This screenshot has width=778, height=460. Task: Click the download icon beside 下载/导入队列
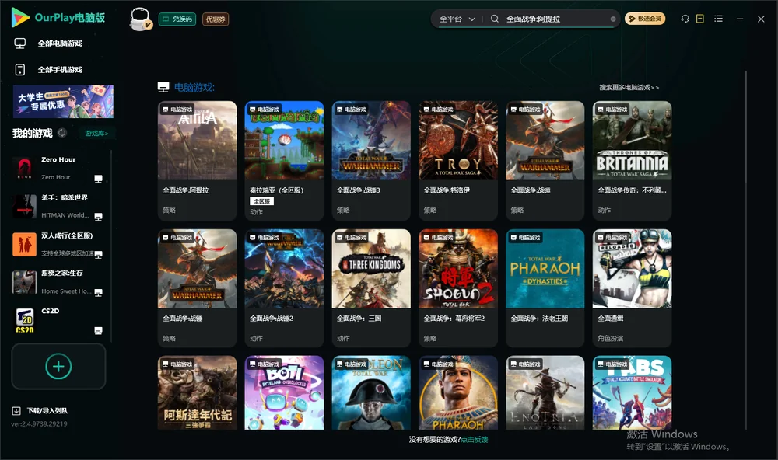pyautogui.click(x=16, y=410)
